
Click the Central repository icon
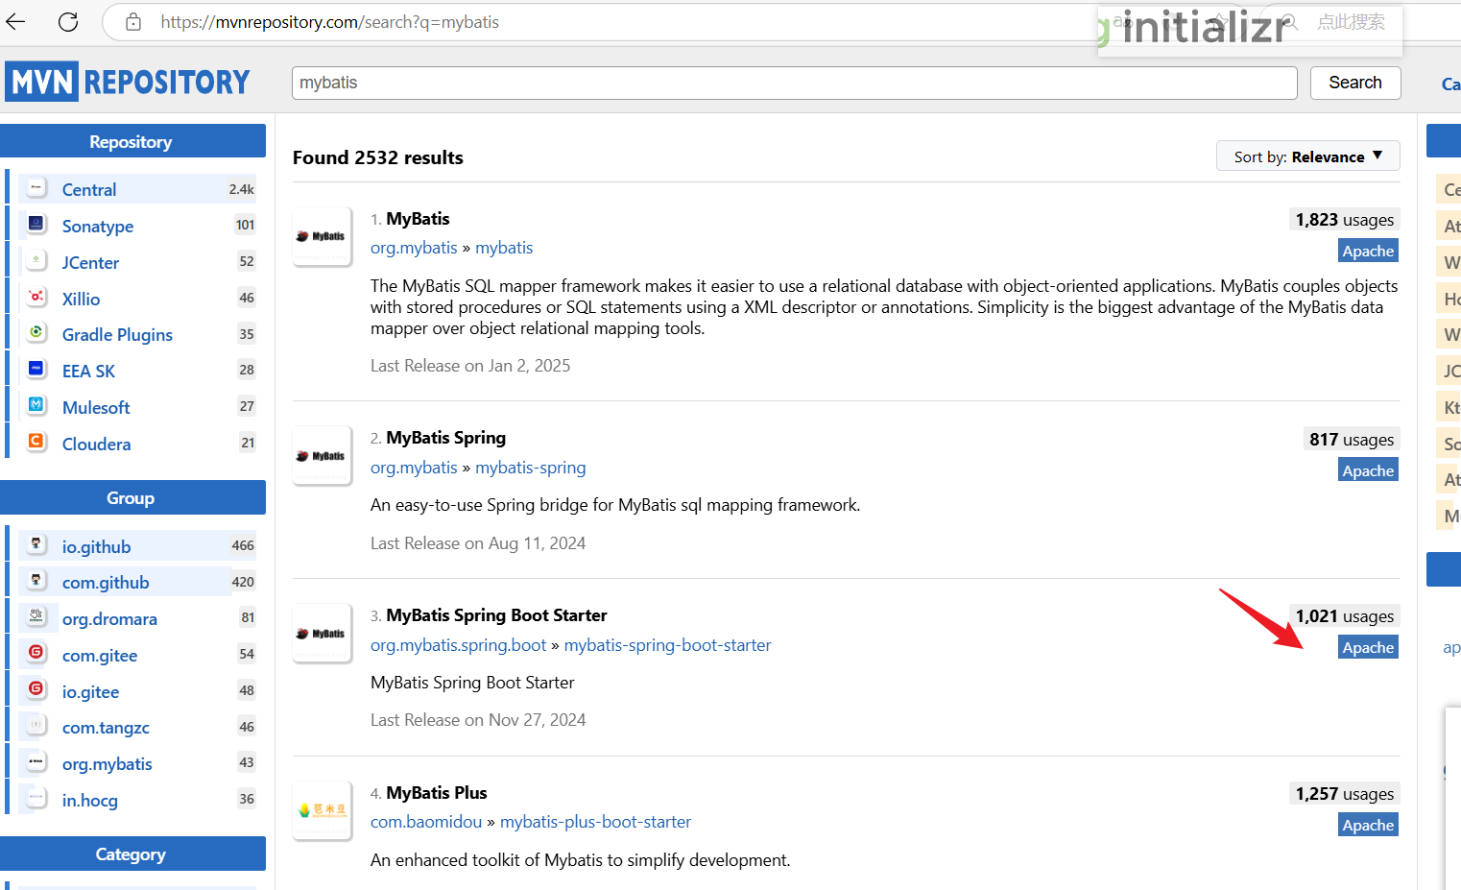tap(36, 188)
